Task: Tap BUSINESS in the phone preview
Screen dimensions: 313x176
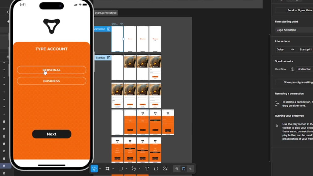Action: (52, 81)
